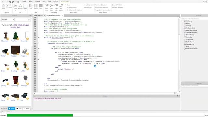Switch to the SCRIPT MENU ribbon tab
Screen dimensions: 208x117
(x=65, y=2)
